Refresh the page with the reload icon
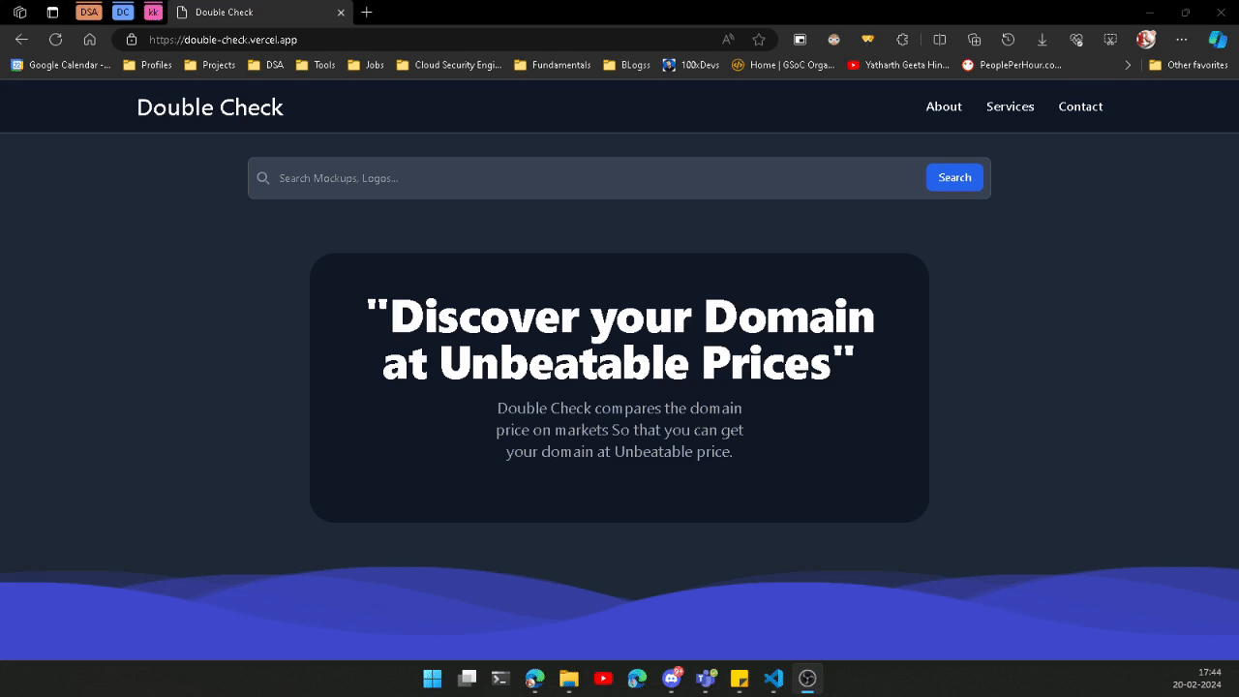The width and height of the screenshot is (1239, 697). [x=55, y=40]
